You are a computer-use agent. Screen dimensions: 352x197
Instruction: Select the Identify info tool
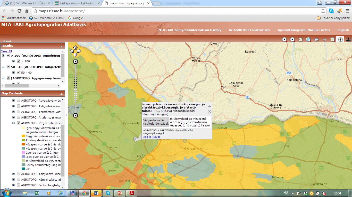[x=340, y=40]
